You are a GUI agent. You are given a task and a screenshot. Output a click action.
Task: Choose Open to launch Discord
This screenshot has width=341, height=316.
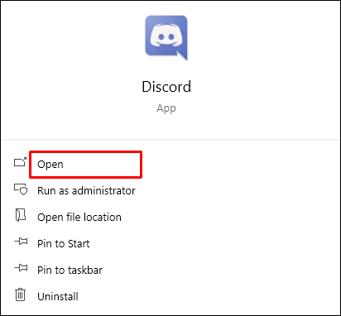[x=50, y=165]
